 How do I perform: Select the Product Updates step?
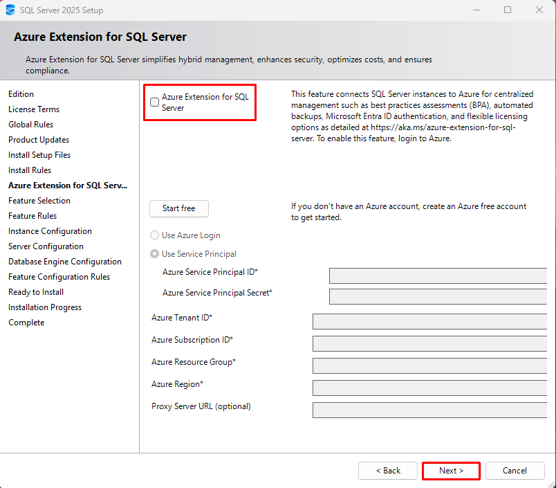[39, 140]
